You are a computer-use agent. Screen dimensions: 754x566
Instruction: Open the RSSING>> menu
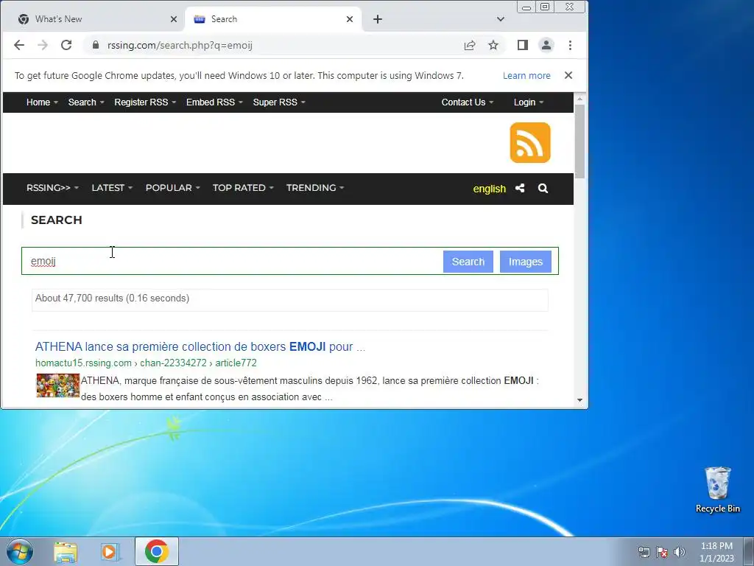pyautogui.click(x=52, y=188)
